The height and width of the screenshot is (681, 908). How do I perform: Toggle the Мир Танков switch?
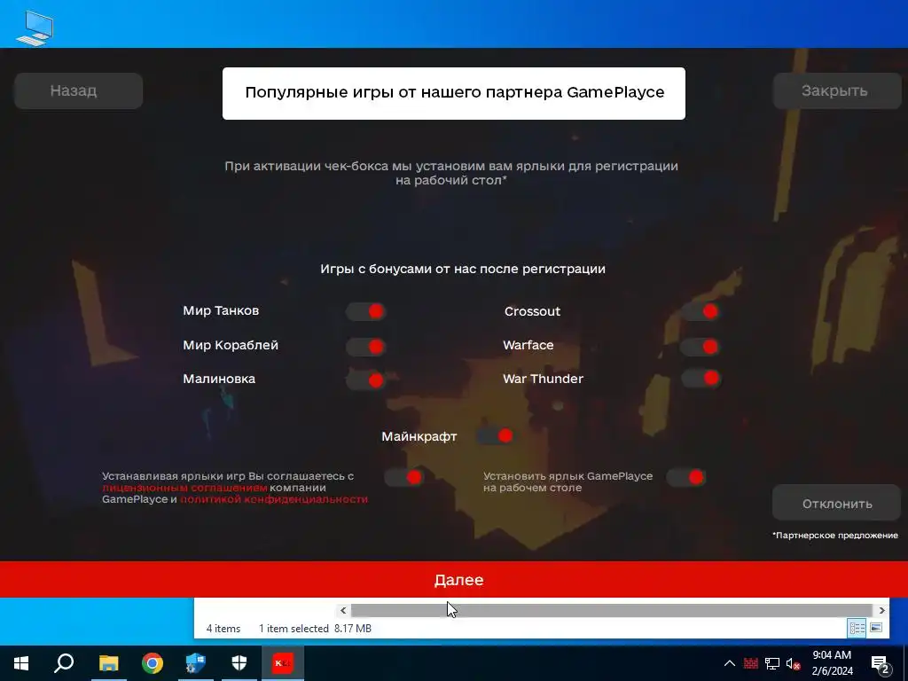(x=366, y=311)
